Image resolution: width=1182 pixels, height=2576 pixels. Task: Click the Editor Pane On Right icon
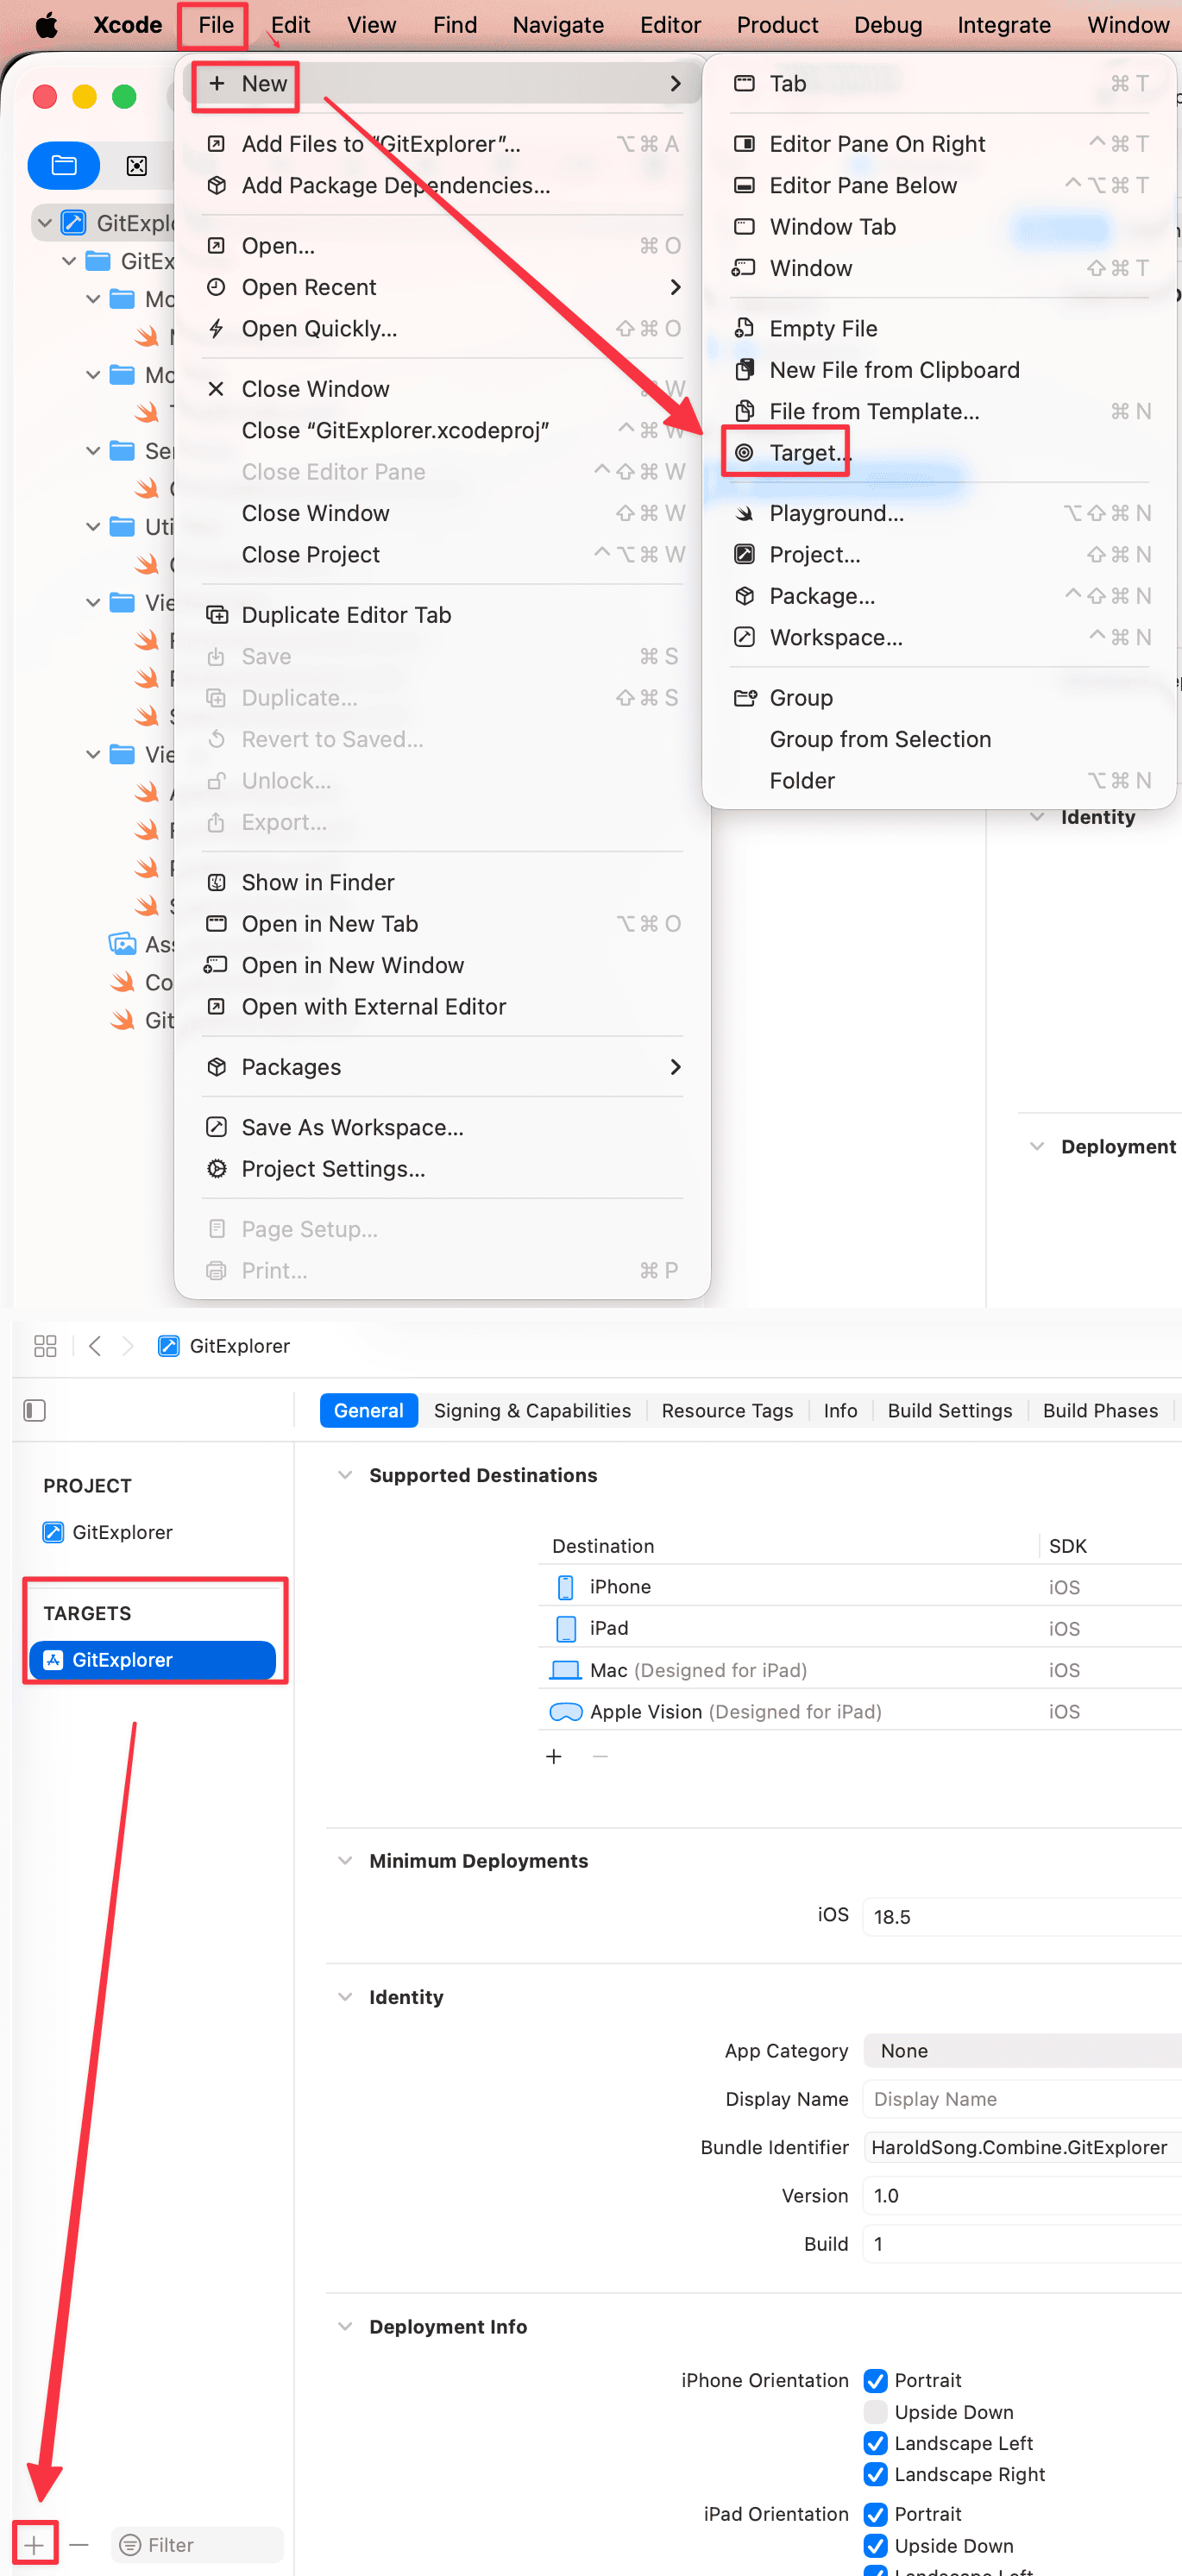(x=744, y=144)
